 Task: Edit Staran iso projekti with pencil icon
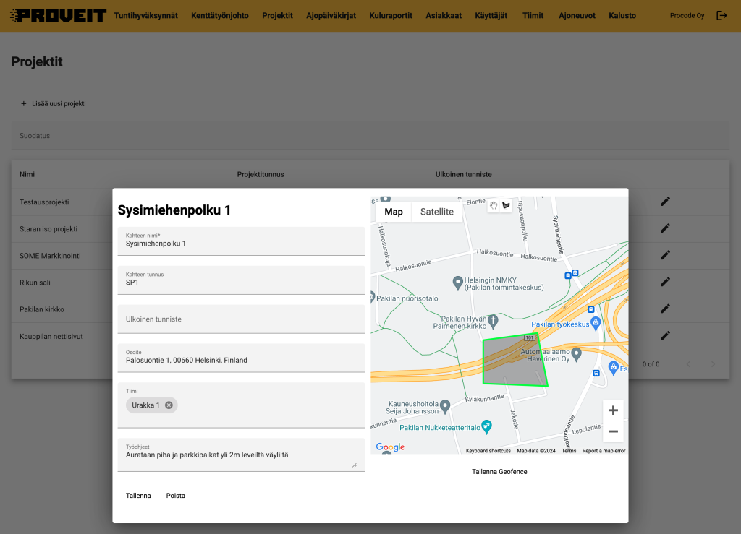pos(665,228)
